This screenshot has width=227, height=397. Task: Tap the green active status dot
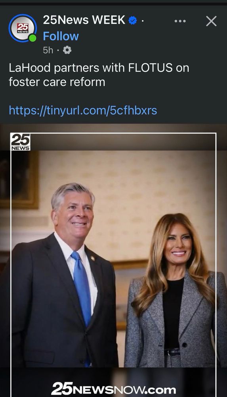tap(32, 38)
